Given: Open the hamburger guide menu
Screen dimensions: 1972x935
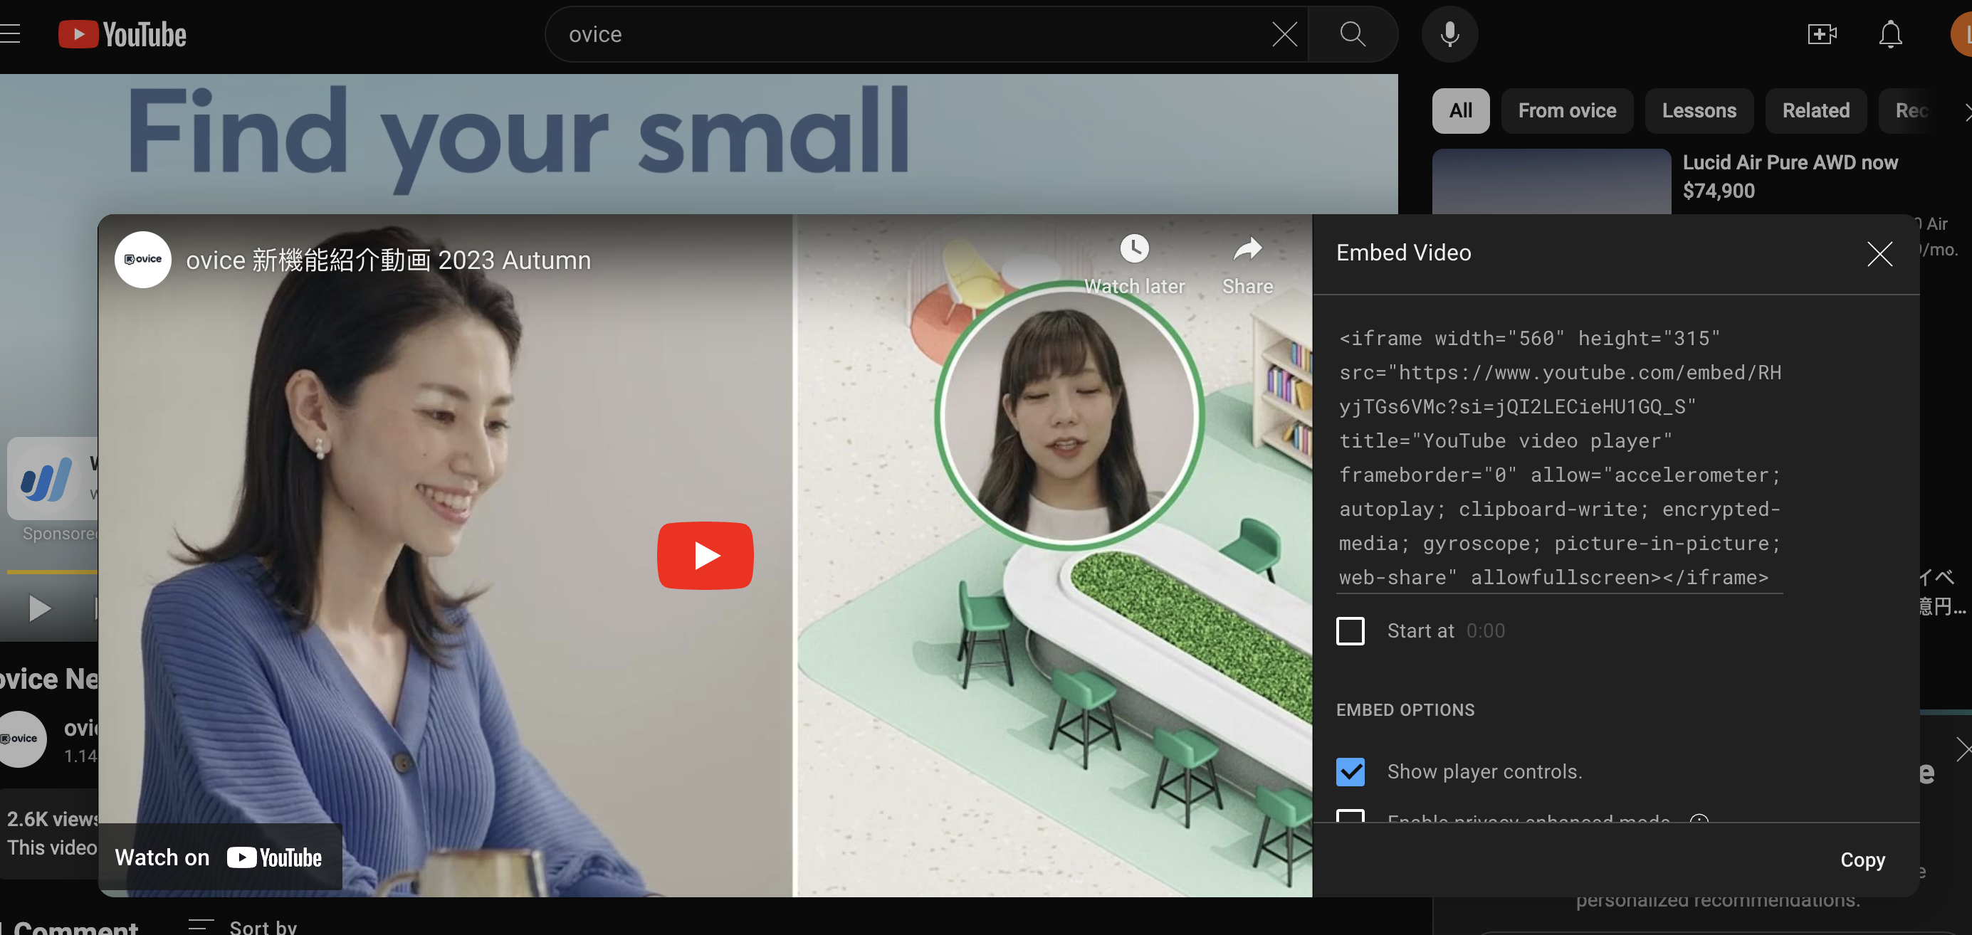Looking at the screenshot, I should (11, 34).
